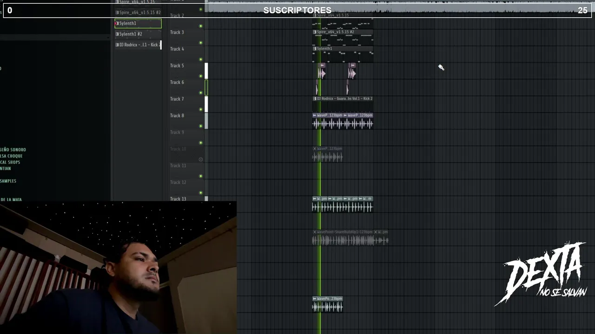Image resolution: width=595 pixels, height=334 pixels.
Task: Click the muted Track 10 header label
Action: click(178, 149)
